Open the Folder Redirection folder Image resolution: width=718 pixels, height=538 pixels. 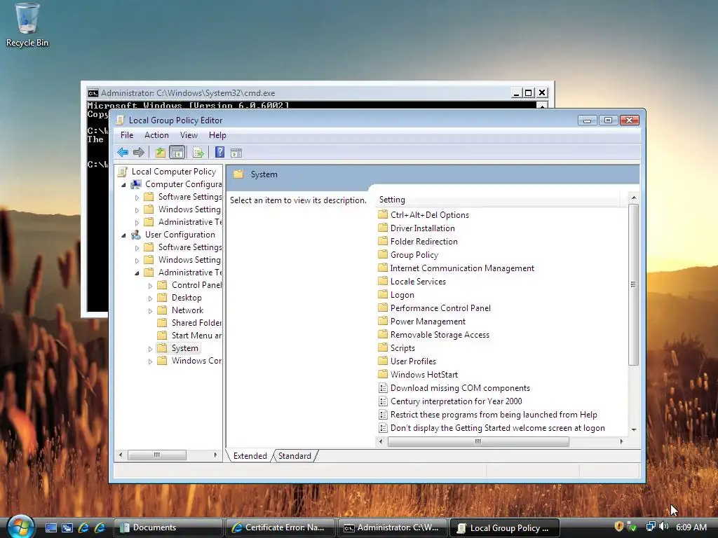pyautogui.click(x=418, y=242)
